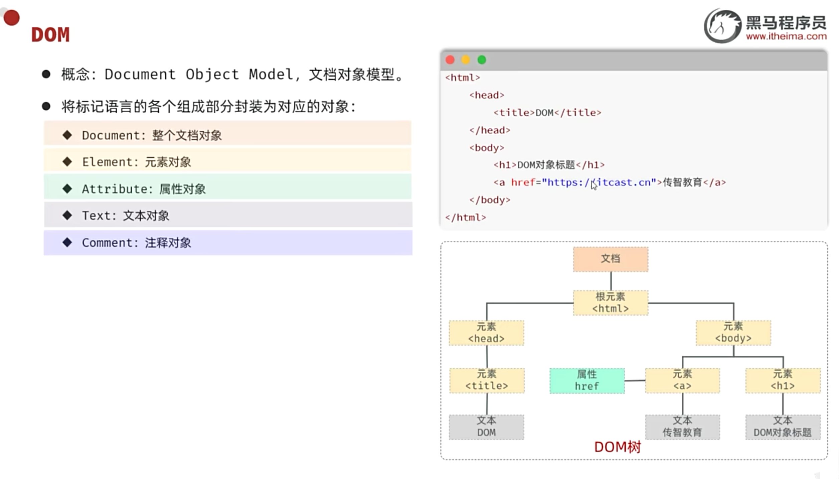Click the 元素 <a> tree node
Image resolution: width=839 pixels, height=479 pixels.
pos(682,380)
